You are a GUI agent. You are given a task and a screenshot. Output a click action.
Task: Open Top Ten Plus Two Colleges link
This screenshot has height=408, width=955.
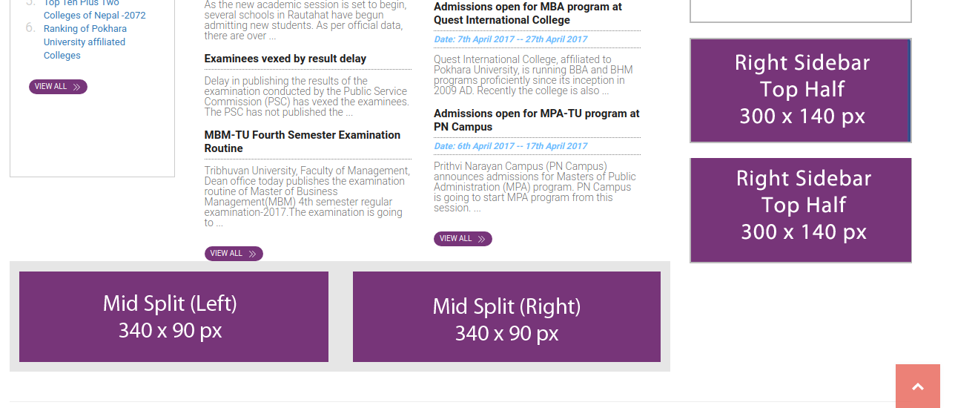(x=94, y=15)
